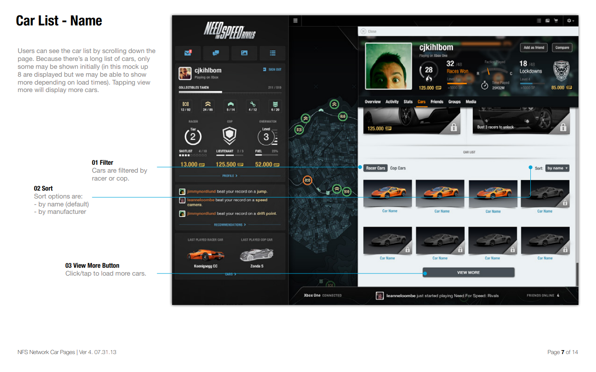
Task: Switch to the Friends tab
Action: tap(437, 102)
